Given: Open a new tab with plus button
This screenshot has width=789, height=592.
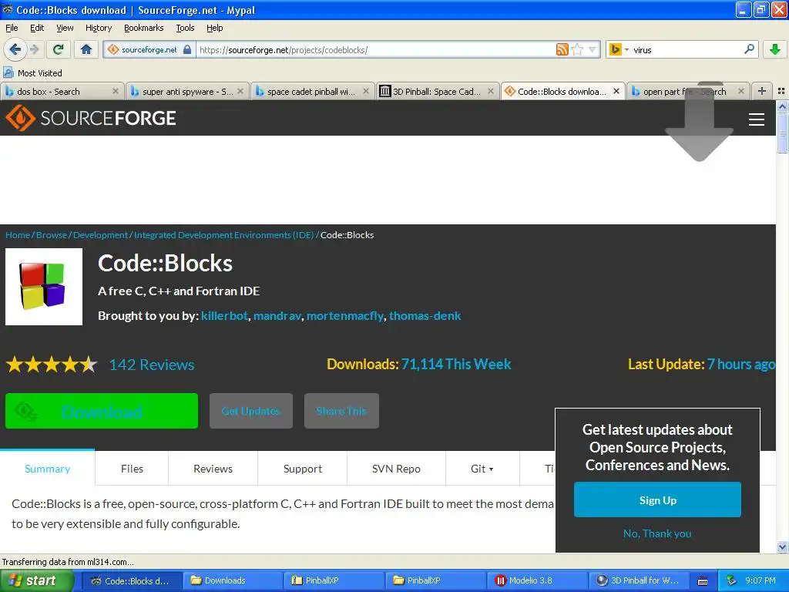Looking at the screenshot, I should [x=762, y=91].
